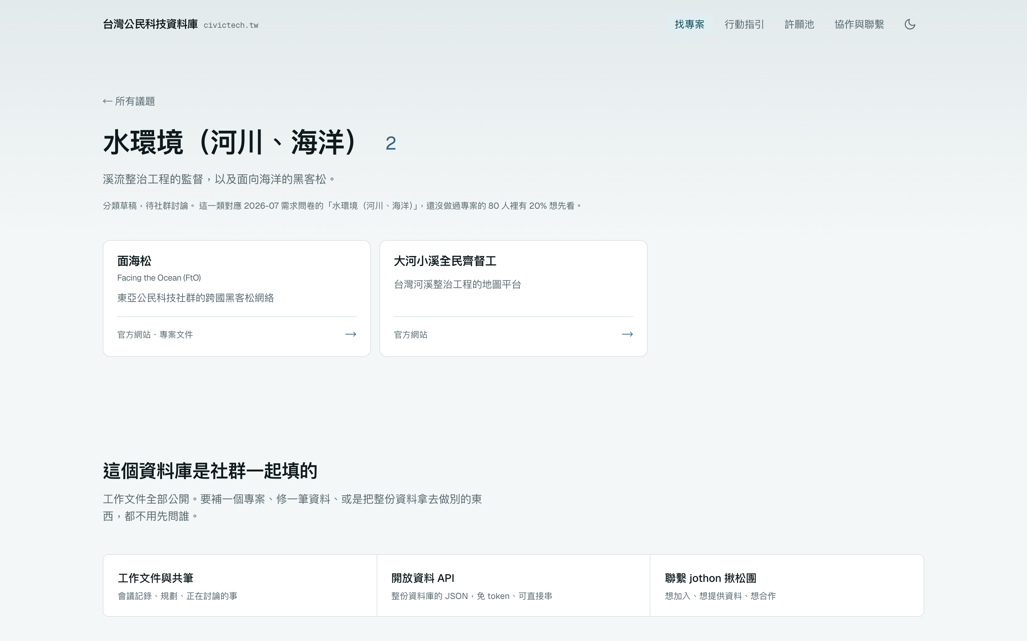1027x641 pixels.
Task: Go back via ← 所有議題 link
Action: point(129,101)
